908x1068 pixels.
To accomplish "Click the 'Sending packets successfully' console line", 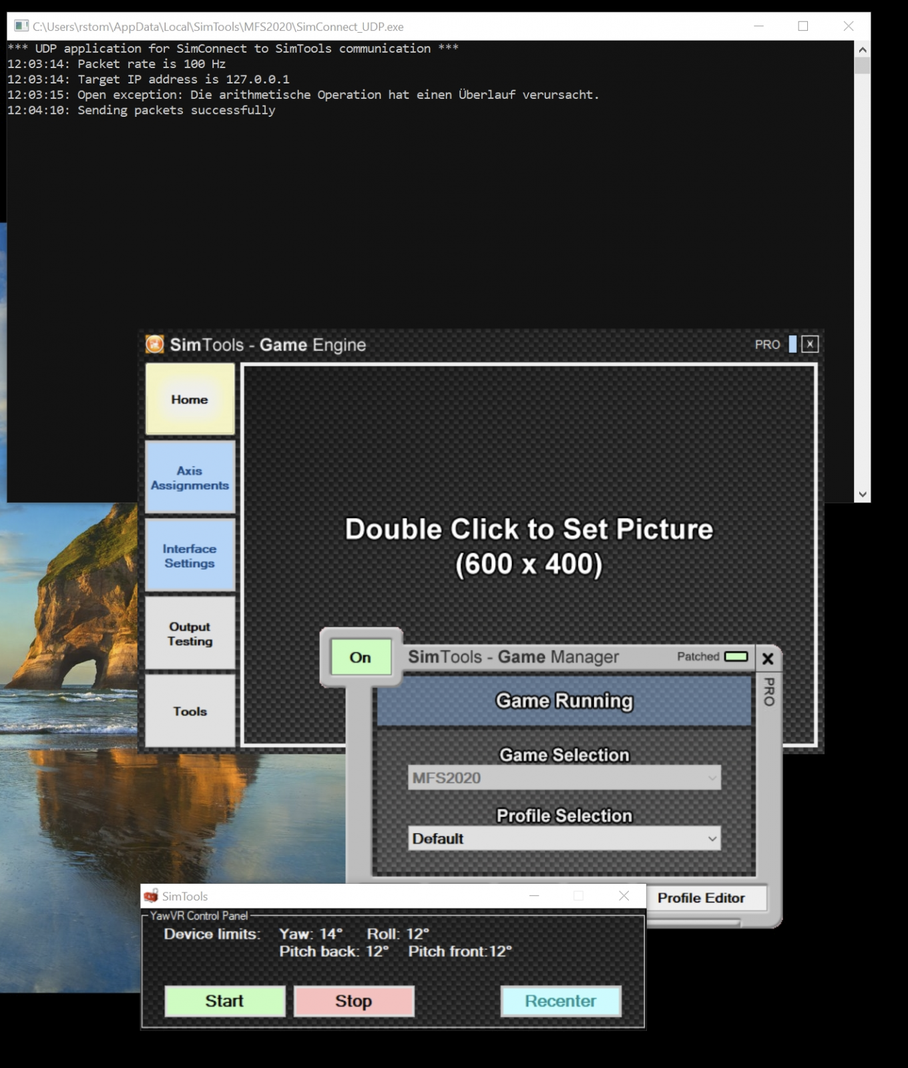I will point(142,110).
